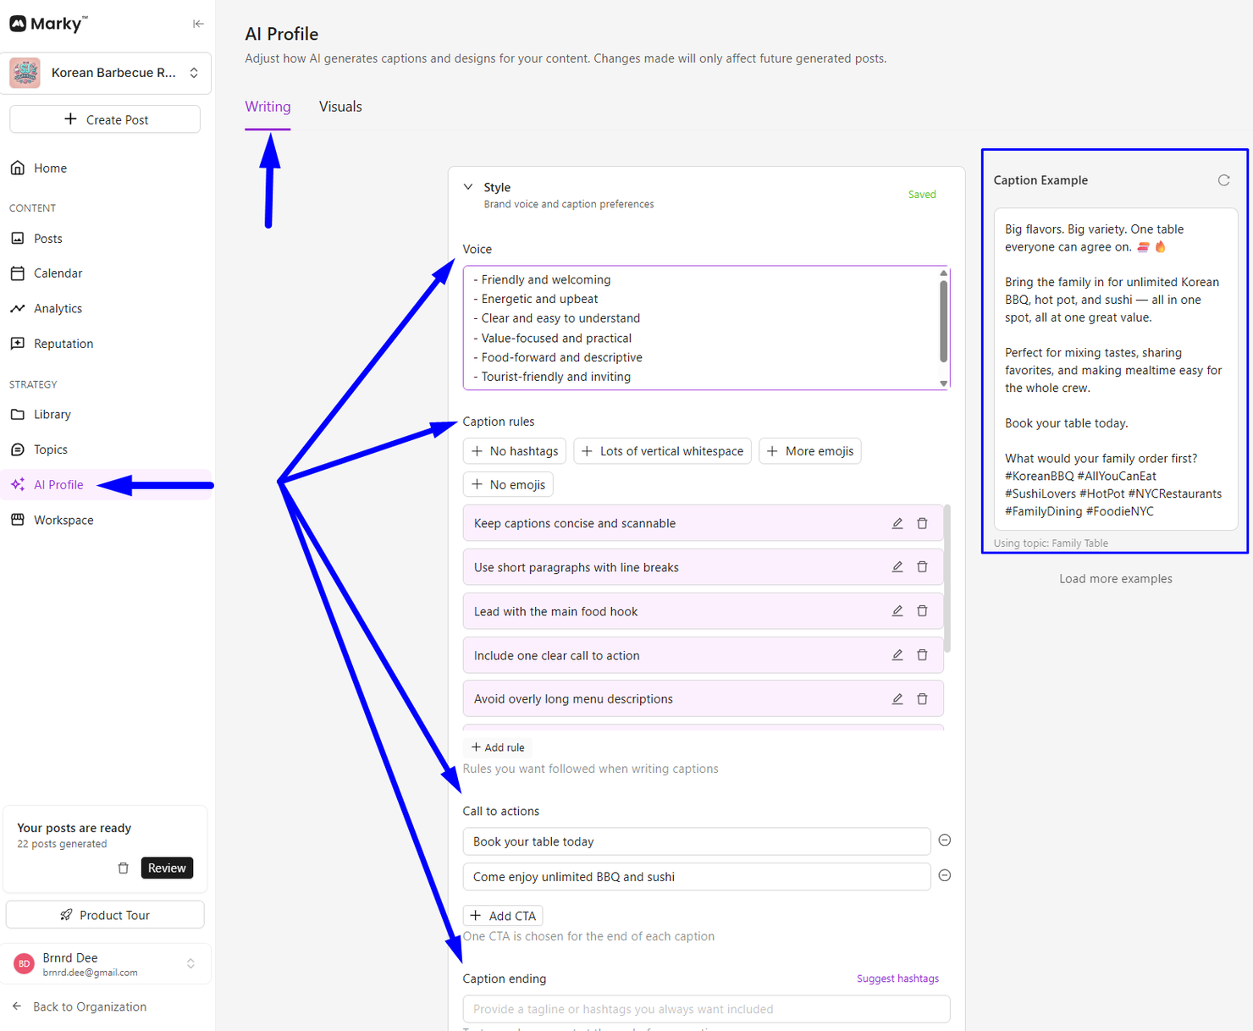1253x1031 pixels.
Task: Delete the 'Use short paragraphs' rule
Action: 922,567
